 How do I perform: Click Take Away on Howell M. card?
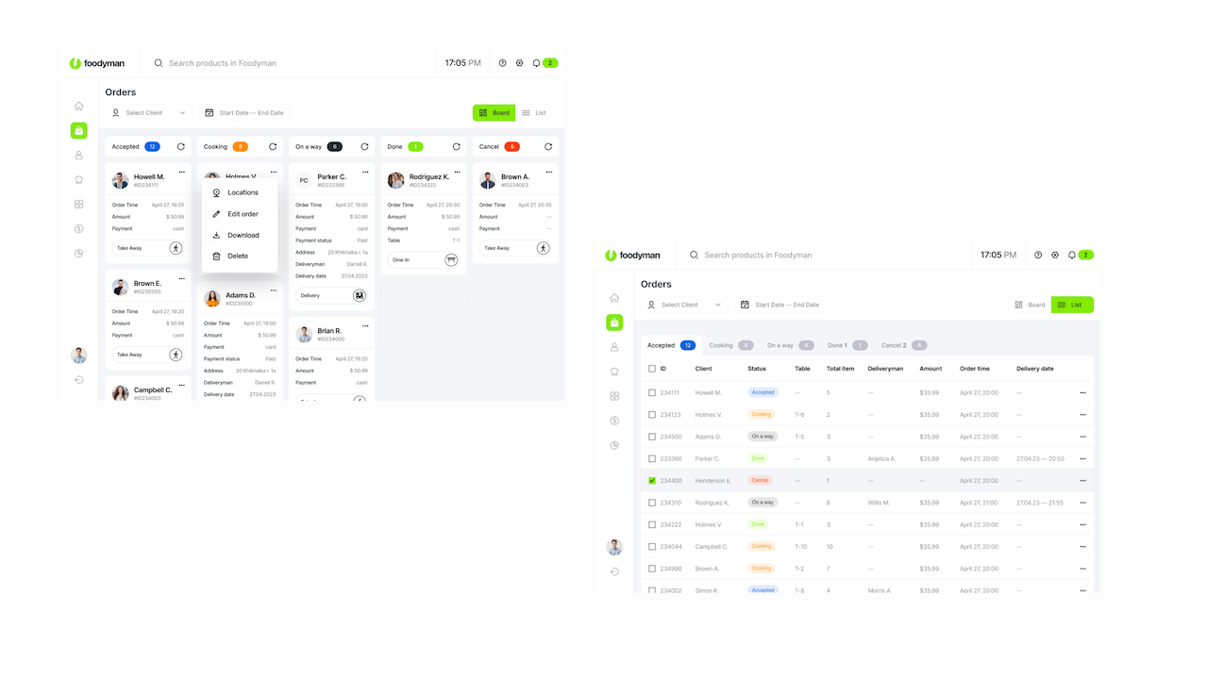point(147,248)
